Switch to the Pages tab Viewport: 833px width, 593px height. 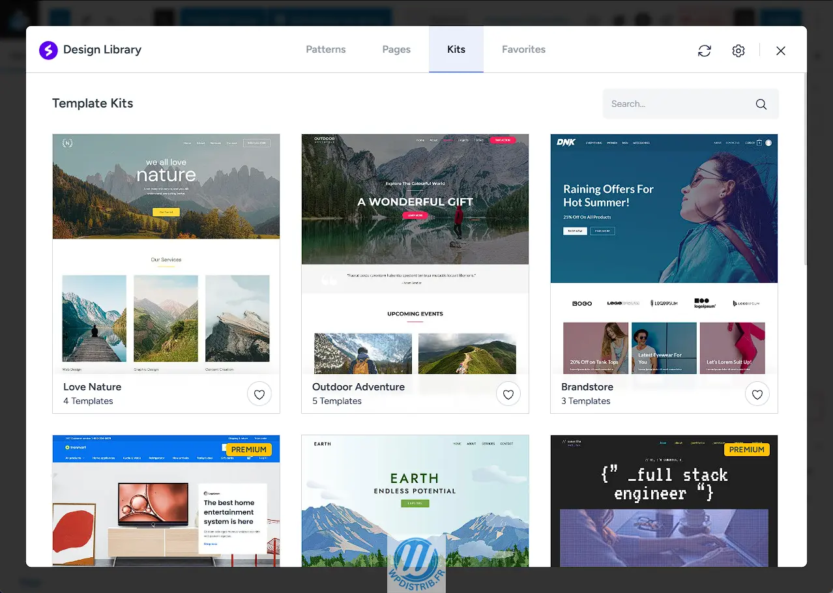point(396,50)
